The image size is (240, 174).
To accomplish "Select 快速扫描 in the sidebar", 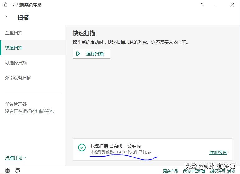I will 32,48.
